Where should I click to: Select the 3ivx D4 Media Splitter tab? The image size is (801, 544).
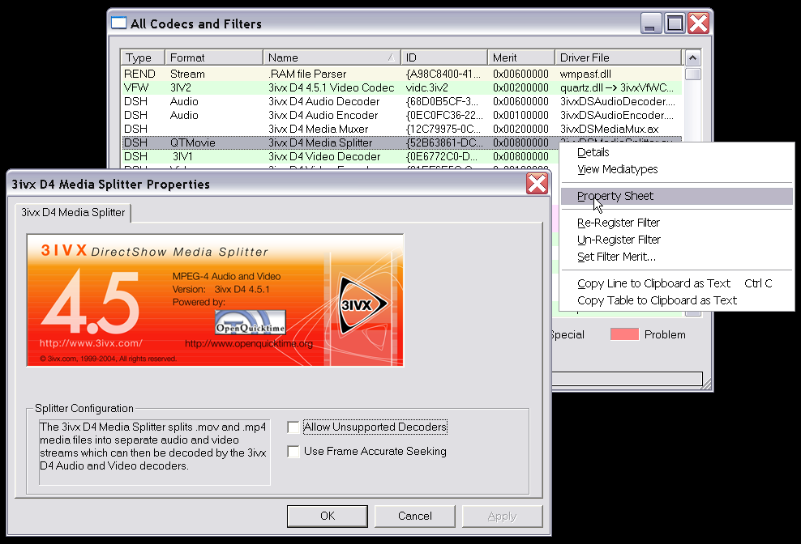tap(73, 213)
